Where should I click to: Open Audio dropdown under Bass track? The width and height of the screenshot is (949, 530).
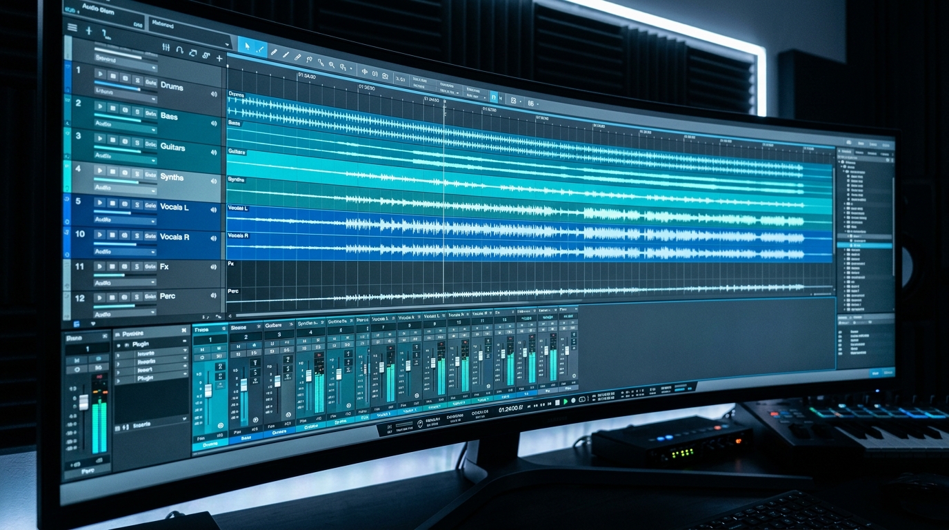click(x=125, y=128)
